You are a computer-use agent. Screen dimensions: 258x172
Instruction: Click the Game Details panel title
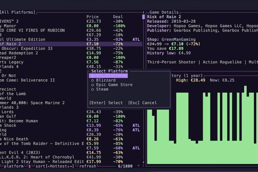(x=164, y=12)
